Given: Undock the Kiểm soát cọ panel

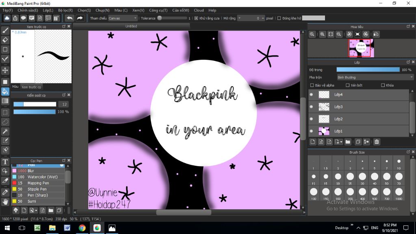Looking at the screenshot, I should (64, 95).
